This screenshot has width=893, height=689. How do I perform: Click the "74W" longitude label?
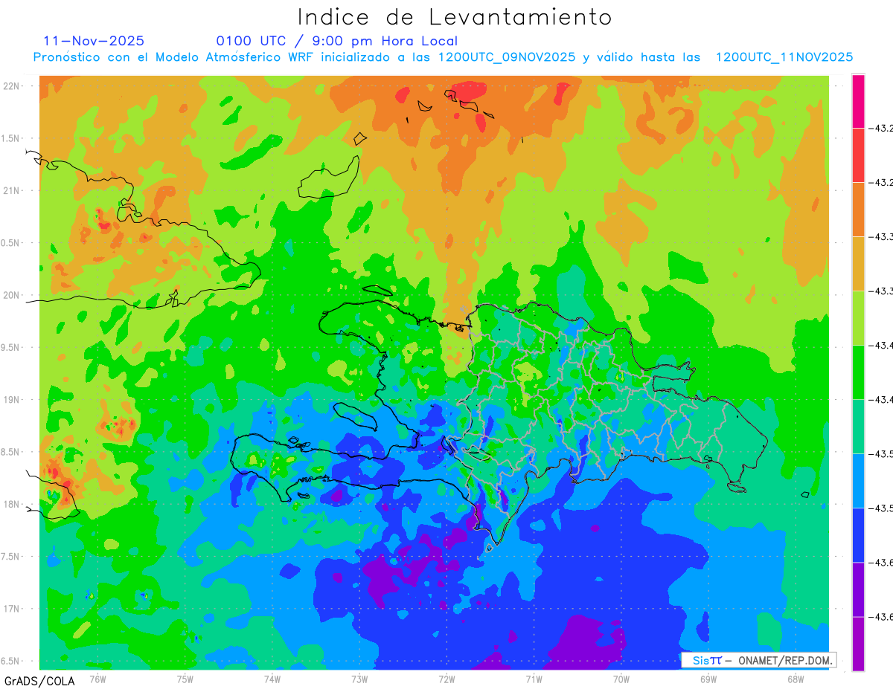(x=272, y=679)
